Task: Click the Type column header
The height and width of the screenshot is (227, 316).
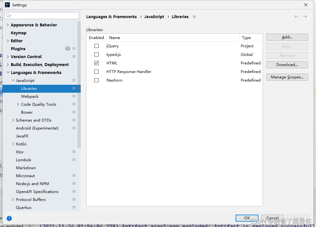Action: click(x=251, y=38)
